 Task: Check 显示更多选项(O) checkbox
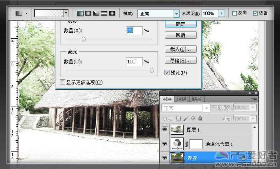tap(62, 82)
